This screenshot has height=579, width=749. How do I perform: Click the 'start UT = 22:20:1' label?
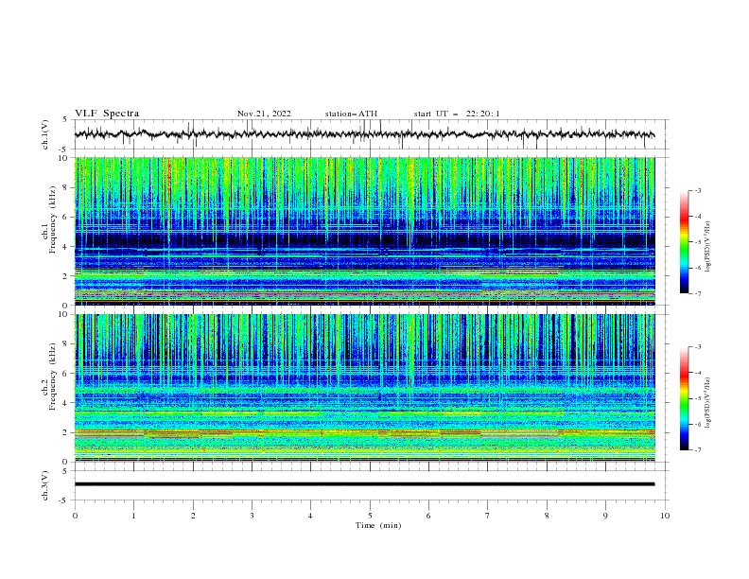click(x=457, y=114)
